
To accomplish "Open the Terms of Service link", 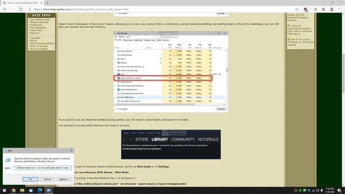I will [x=38, y=46].
